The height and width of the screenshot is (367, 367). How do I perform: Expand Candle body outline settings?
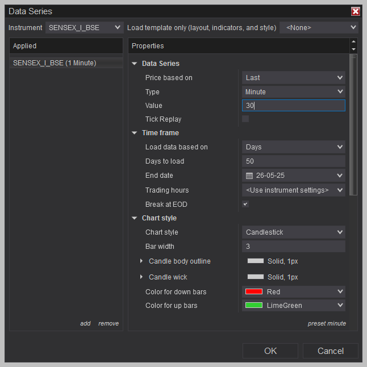coord(141,261)
